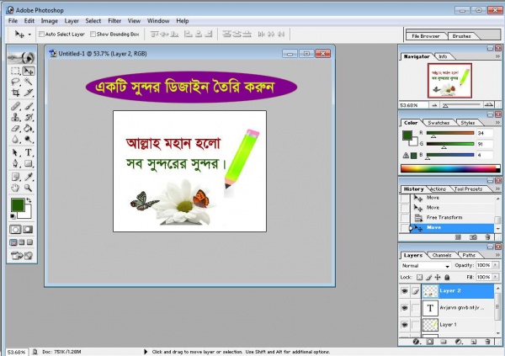Select the Type tool
Image resolution: width=505 pixels, height=356 pixels.
[x=29, y=153]
